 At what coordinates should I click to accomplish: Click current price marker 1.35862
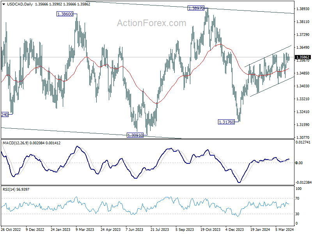click(x=303, y=57)
